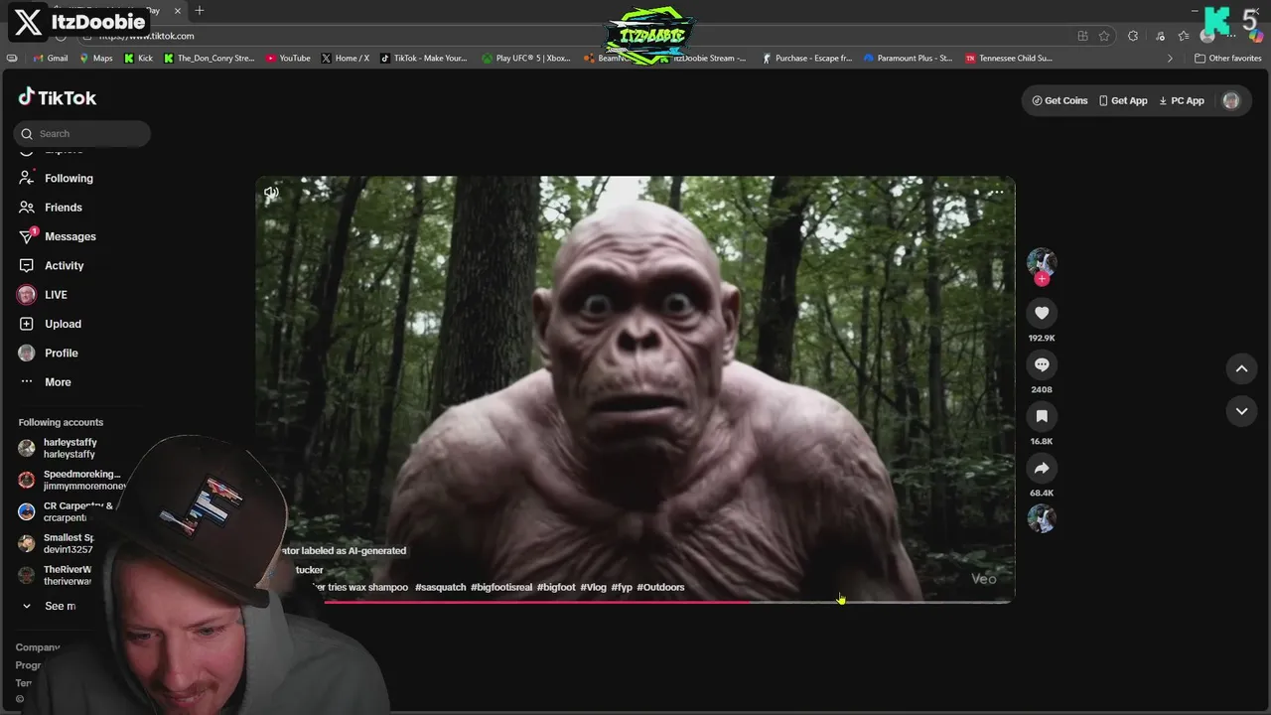Open the The_Don_Conry Stre... bookmark
The width and height of the screenshot is (1271, 715).
(209, 59)
